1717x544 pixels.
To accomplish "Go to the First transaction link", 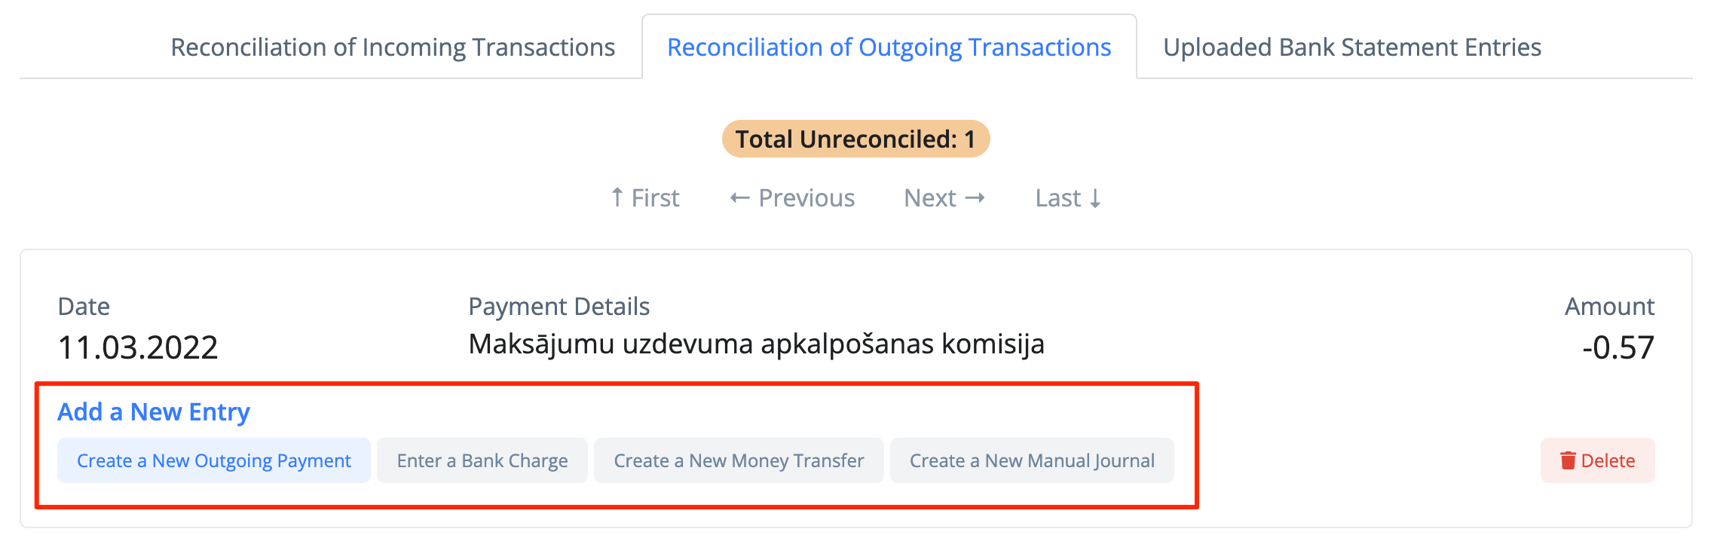I will point(655,198).
